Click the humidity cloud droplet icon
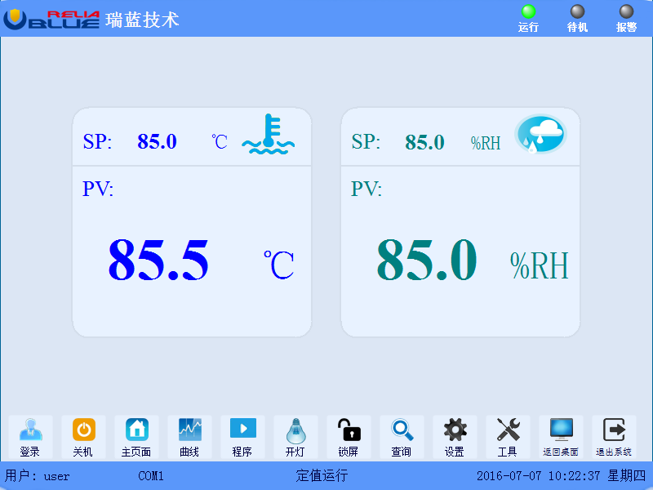 coord(540,134)
